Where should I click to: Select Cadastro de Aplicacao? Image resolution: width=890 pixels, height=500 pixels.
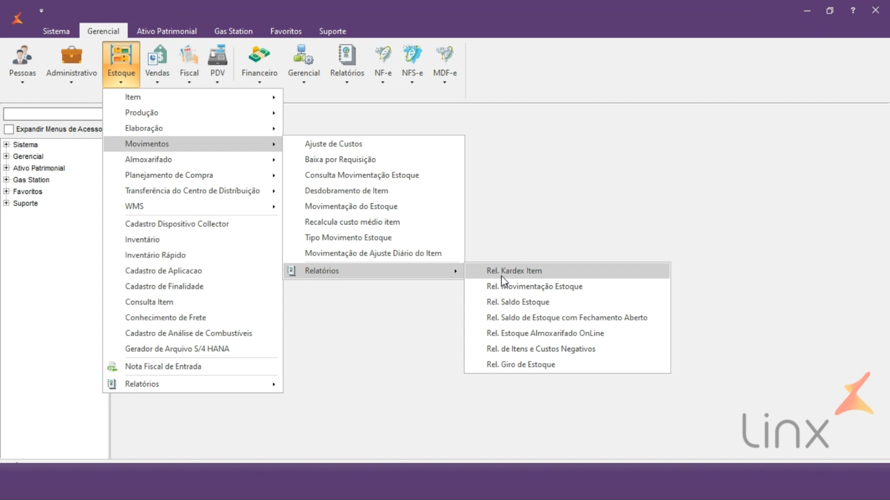coord(193,271)
